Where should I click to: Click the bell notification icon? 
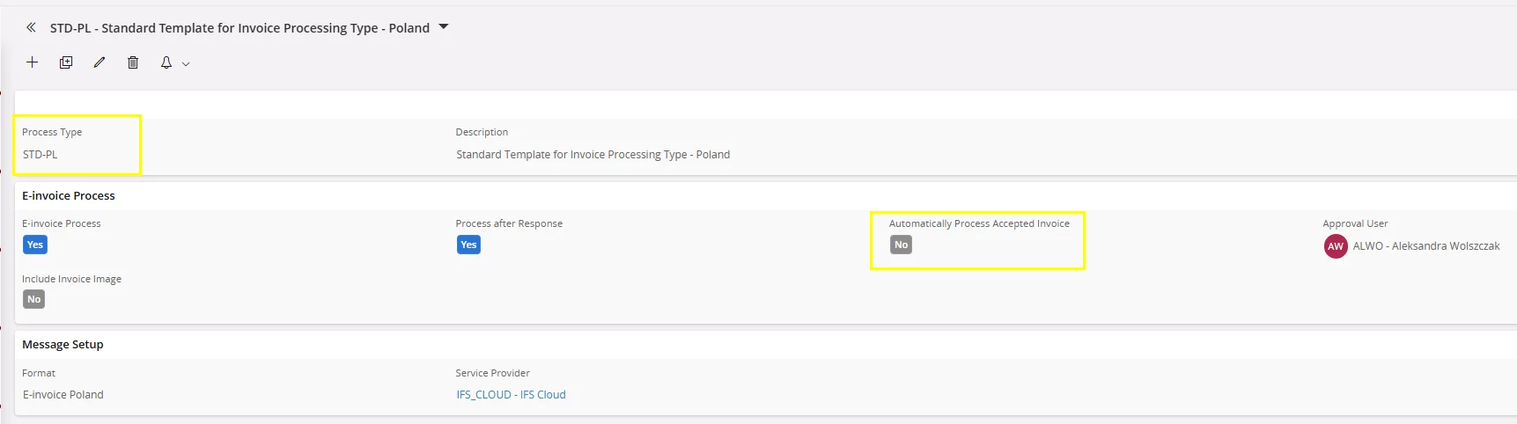click(x=166, y=62)
